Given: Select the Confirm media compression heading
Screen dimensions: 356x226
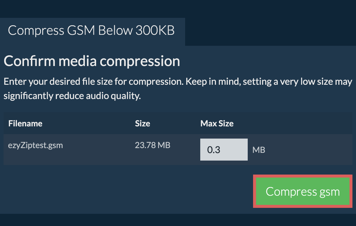Looking at the screenshot, I should [x=92, y=61].
